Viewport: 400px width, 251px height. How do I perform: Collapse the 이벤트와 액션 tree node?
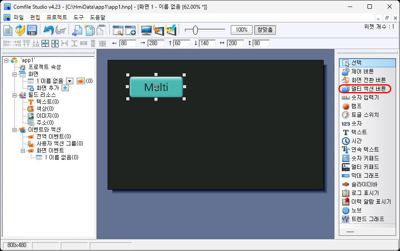(x=15, y=129)
